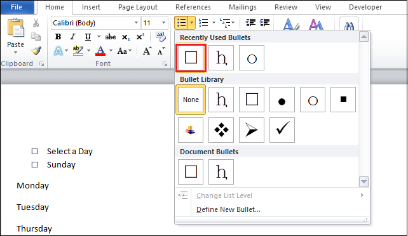This screenshot has width=408, height=236.
Task: Click the Cut scissors icon
Action: (36, 23)
